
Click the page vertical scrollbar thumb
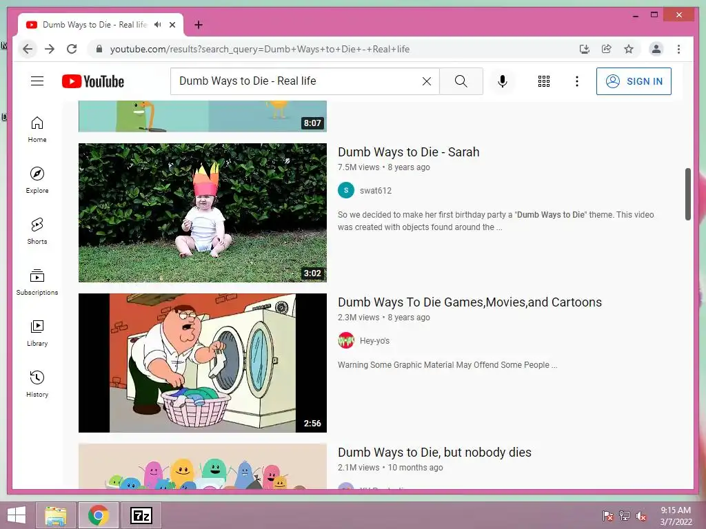687,194
